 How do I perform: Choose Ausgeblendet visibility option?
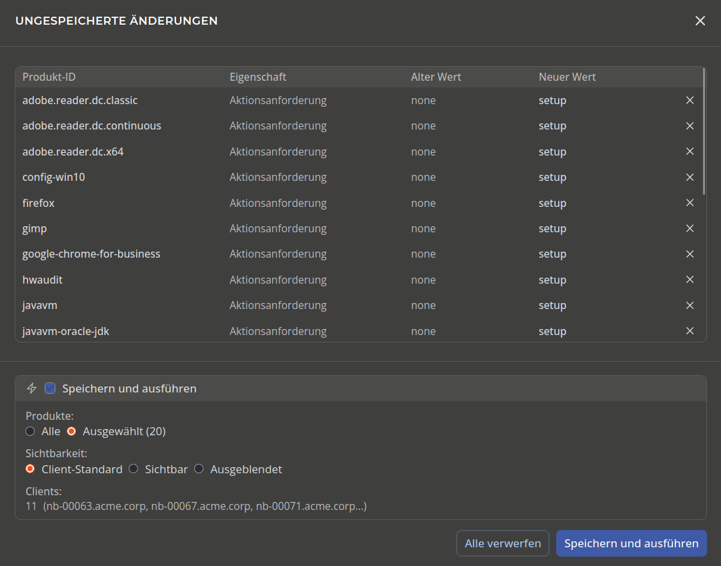[199, 469]
